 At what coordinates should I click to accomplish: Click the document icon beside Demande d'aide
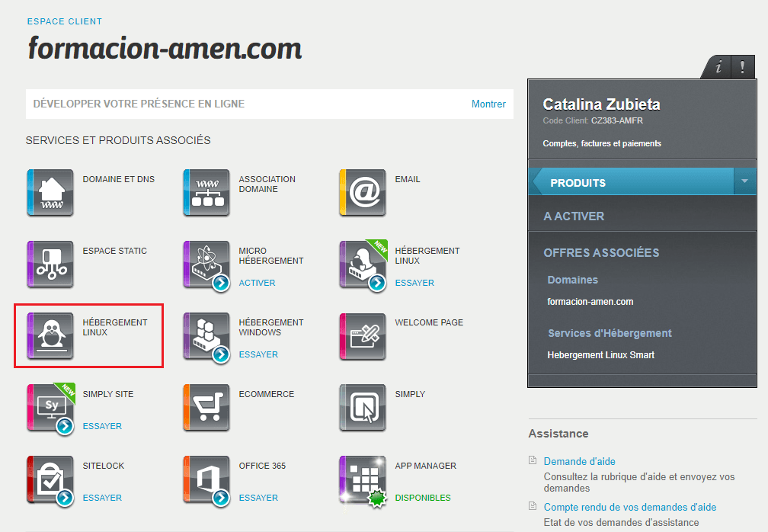533,460
